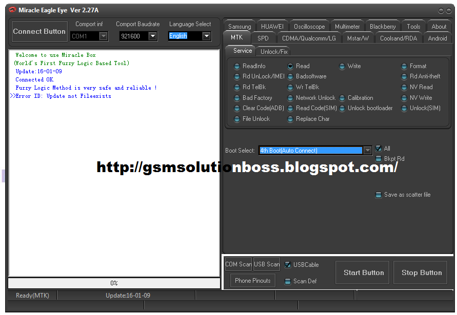
Task: Choose Bad Factory option
Action: pos(253,98)
